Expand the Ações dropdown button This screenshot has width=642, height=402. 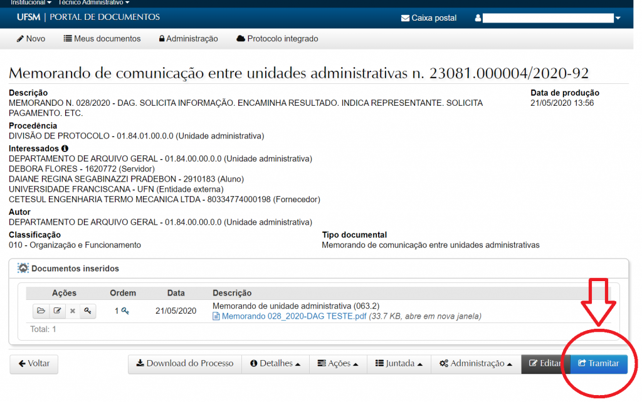(x=339, y=364)
